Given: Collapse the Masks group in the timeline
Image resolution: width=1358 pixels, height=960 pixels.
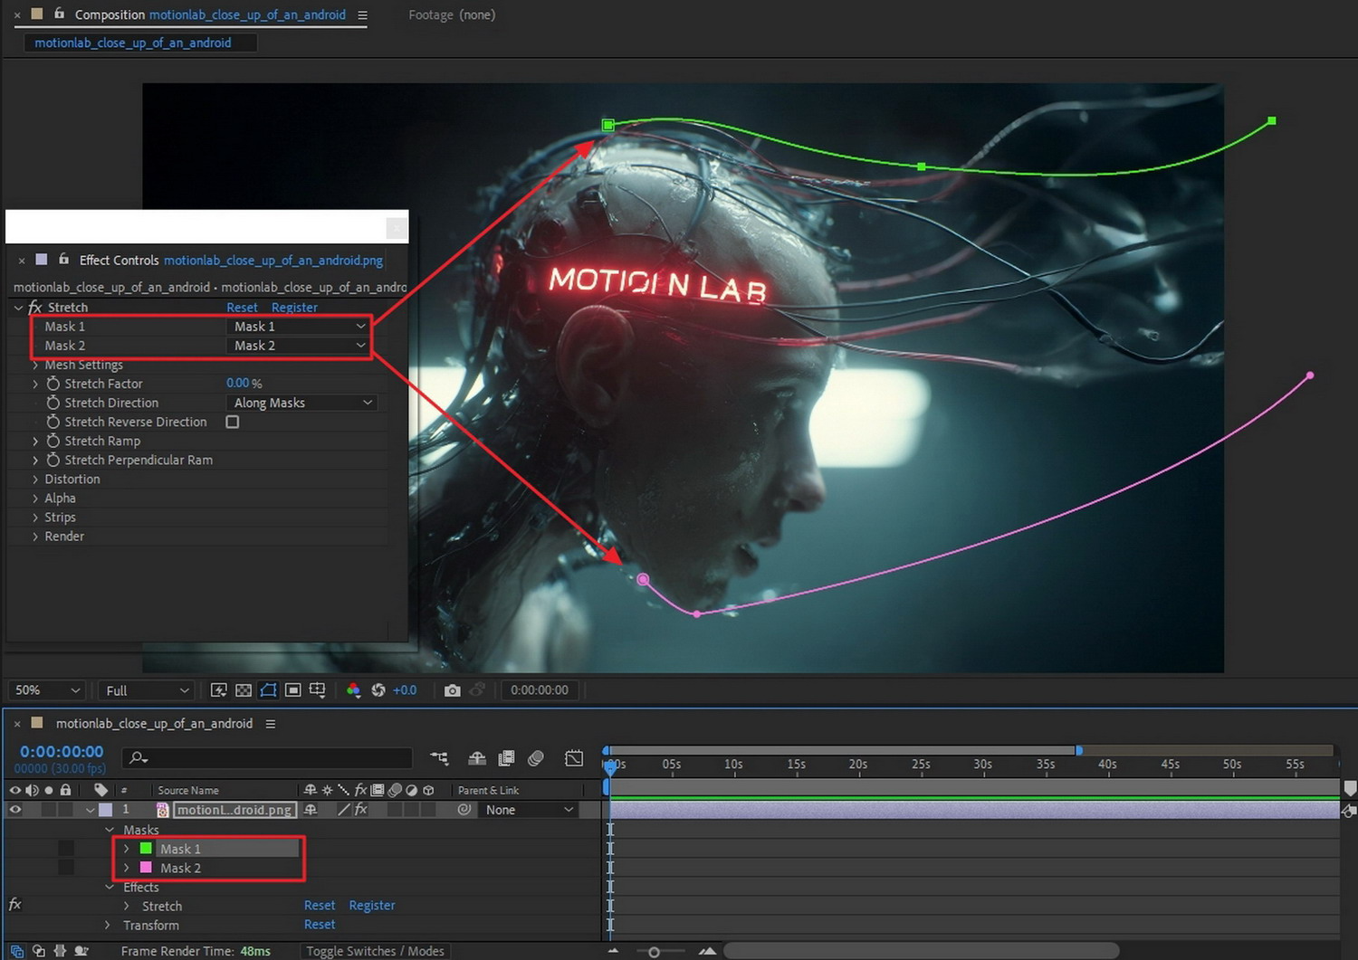Looking at the screenshot, I should point(110,830).
